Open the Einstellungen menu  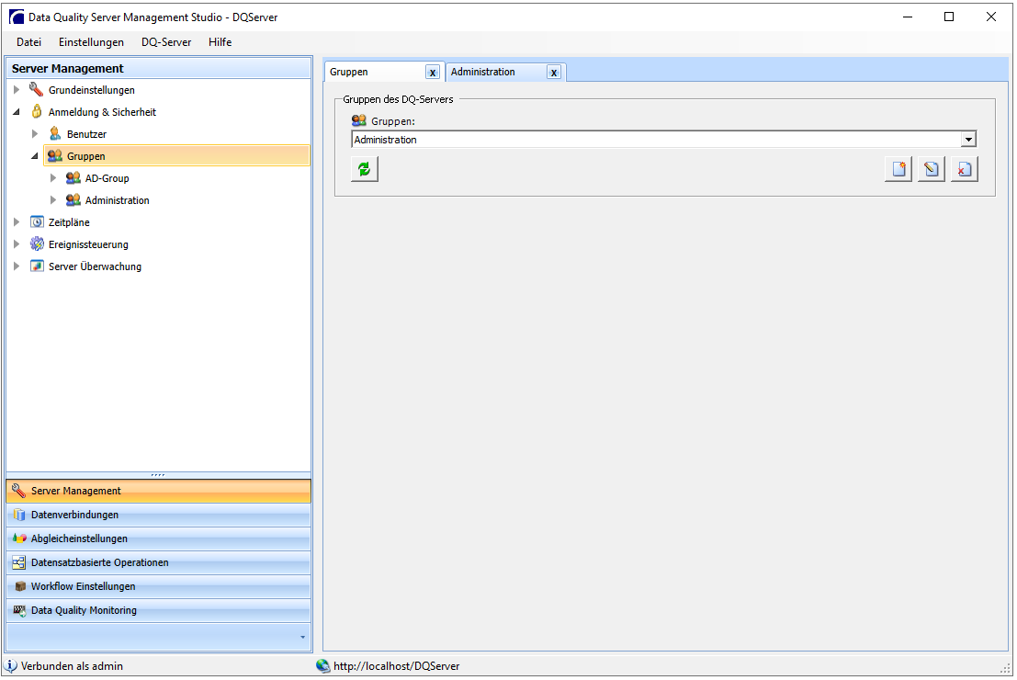coord(92,42)
